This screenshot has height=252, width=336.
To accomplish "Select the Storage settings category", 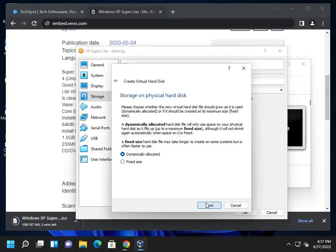I will (95, 96).
